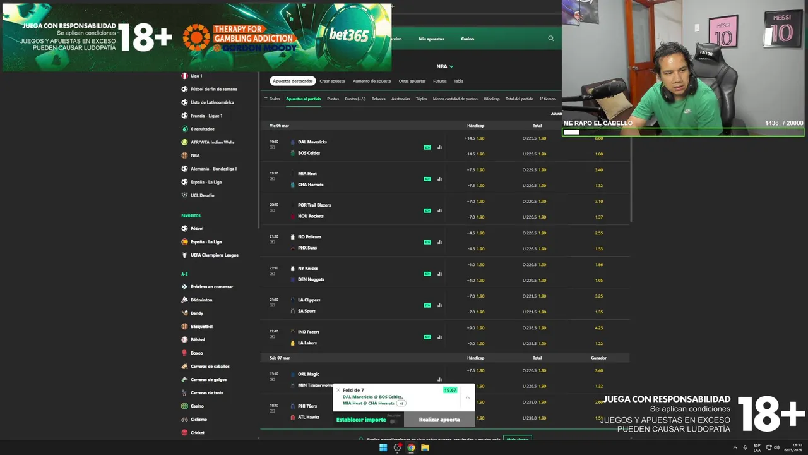Open stats chart icon for Clippers vs Spurs
Image resolution: width=808 pixels, height=455 pixels.
439,305
